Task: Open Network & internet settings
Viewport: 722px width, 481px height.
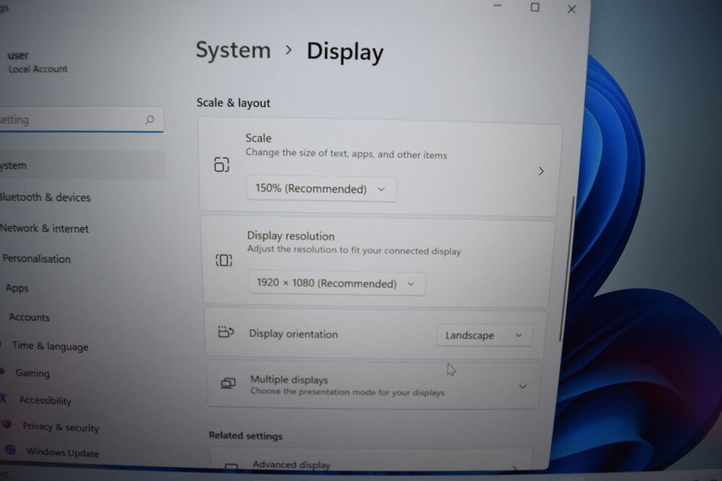Action: click(x=44, y=229)
